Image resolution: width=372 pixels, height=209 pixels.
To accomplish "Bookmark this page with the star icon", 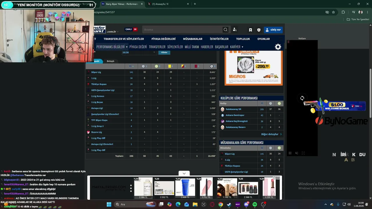I will click(x=333, y=12).
